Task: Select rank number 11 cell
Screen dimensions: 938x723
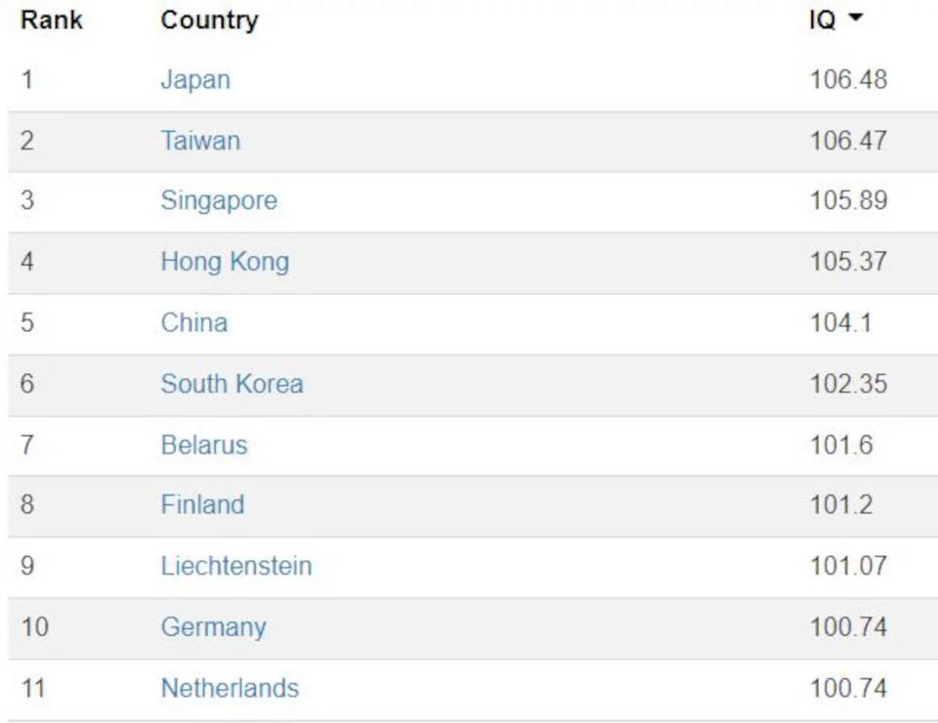Action: [x=33, y=688]
